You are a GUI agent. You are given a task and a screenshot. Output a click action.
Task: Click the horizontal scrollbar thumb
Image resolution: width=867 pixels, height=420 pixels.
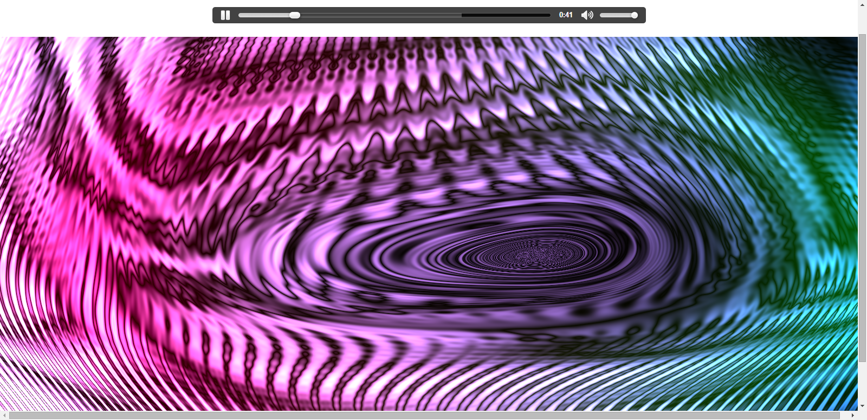click(x=424, y=416)
